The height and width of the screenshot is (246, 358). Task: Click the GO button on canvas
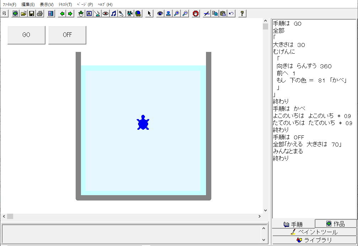click(x=26, y=35)
